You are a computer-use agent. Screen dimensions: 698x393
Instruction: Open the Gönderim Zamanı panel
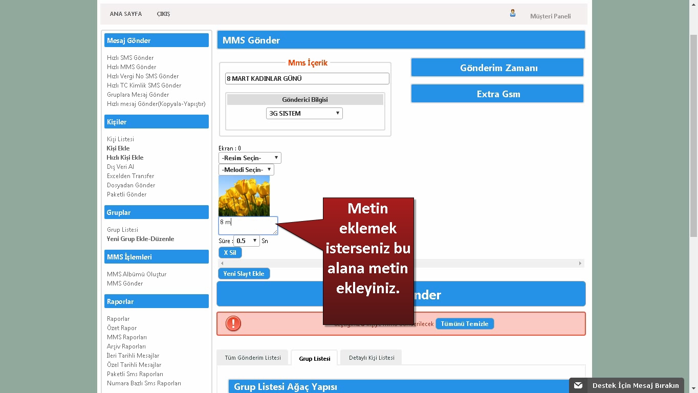[x=497, y=68]
